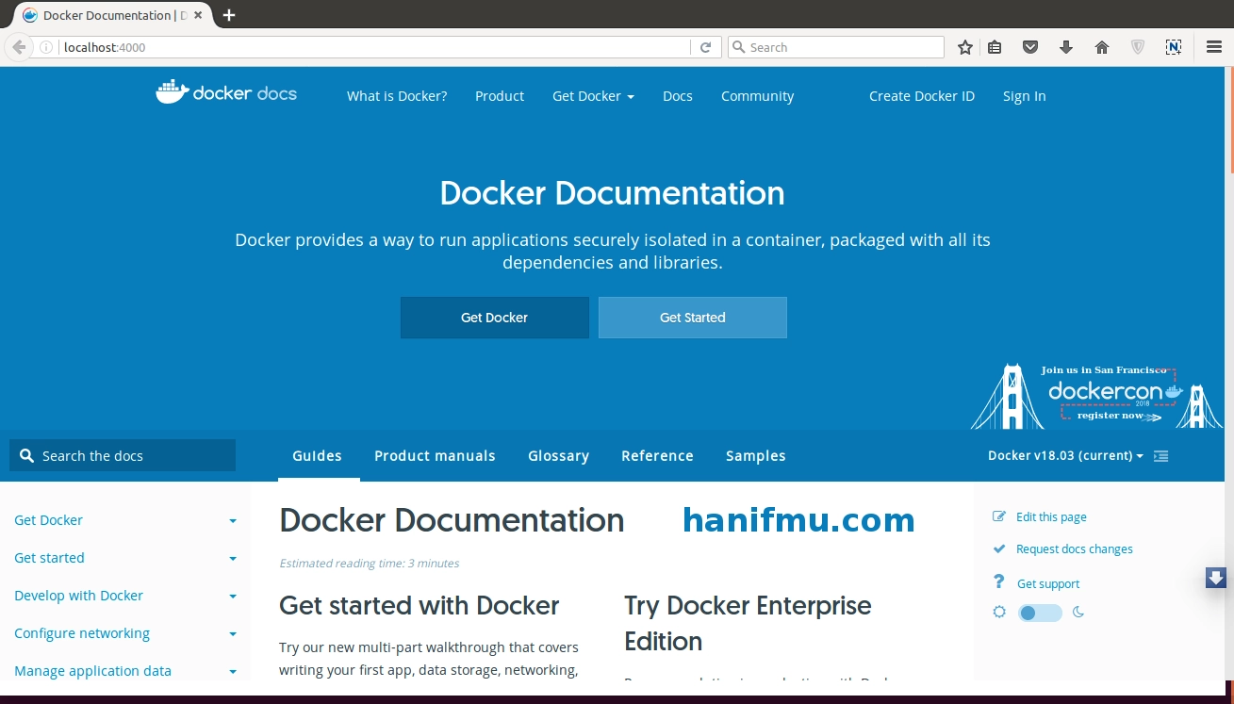Open Community in top navigation
Viewport: 1234px width, 704px height.
757,96
